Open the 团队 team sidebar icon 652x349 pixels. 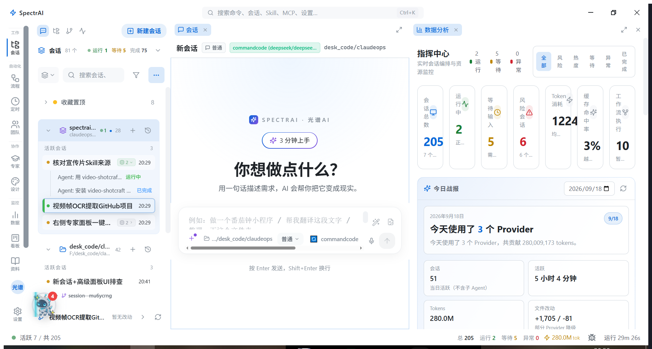(15, 128)
